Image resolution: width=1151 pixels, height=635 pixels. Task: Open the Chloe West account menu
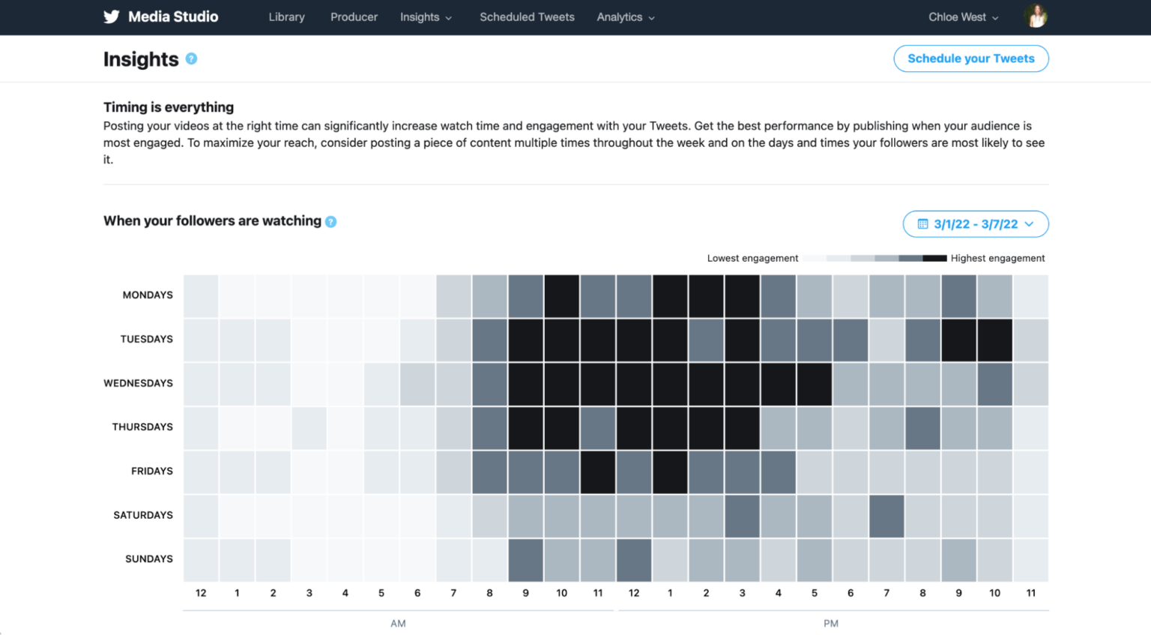tap(963, 16)
